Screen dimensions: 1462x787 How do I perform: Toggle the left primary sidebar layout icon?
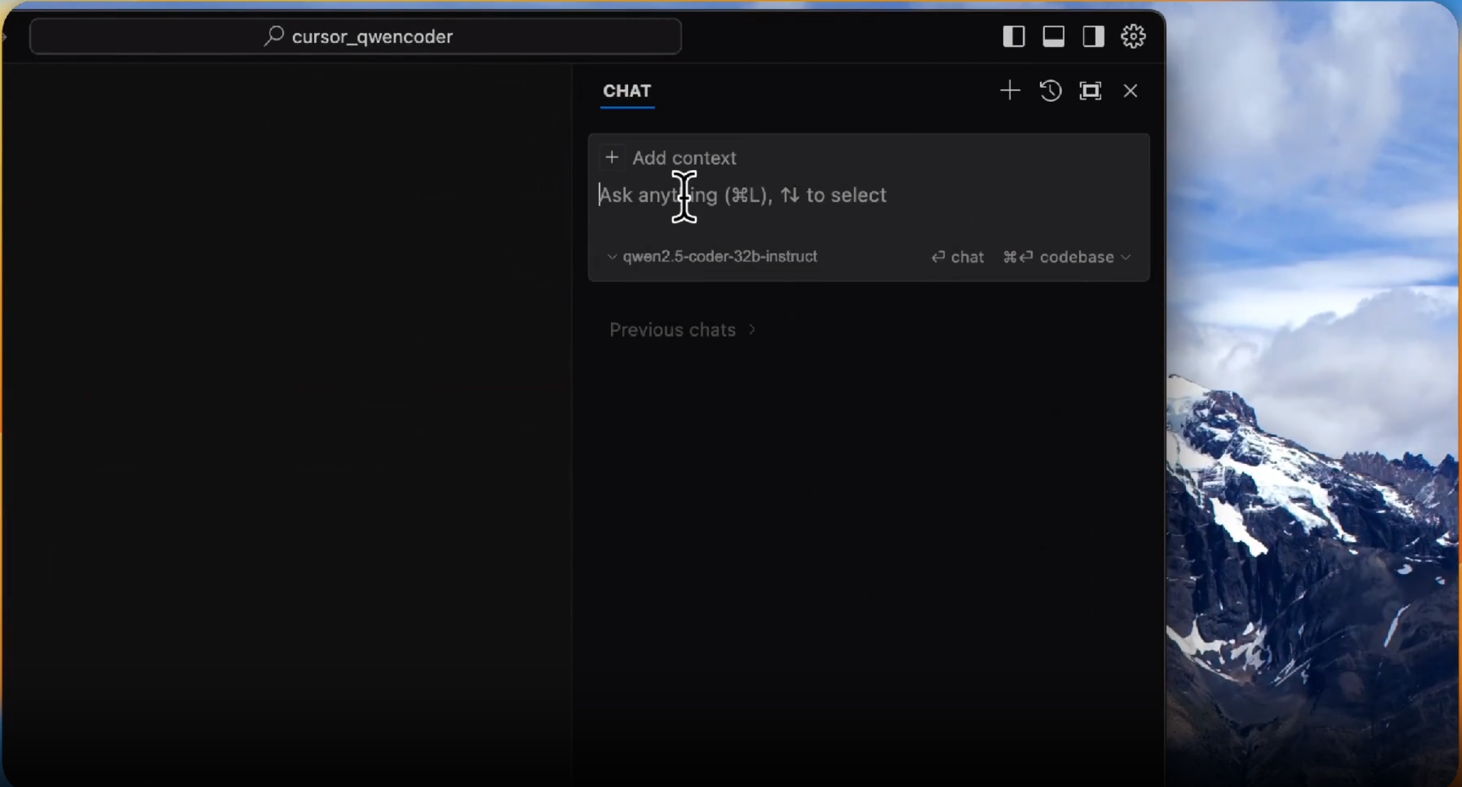[1013, 36]
